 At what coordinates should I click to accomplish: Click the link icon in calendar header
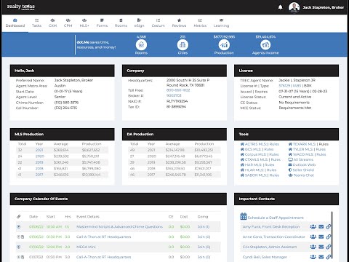[x=19, y=217]
